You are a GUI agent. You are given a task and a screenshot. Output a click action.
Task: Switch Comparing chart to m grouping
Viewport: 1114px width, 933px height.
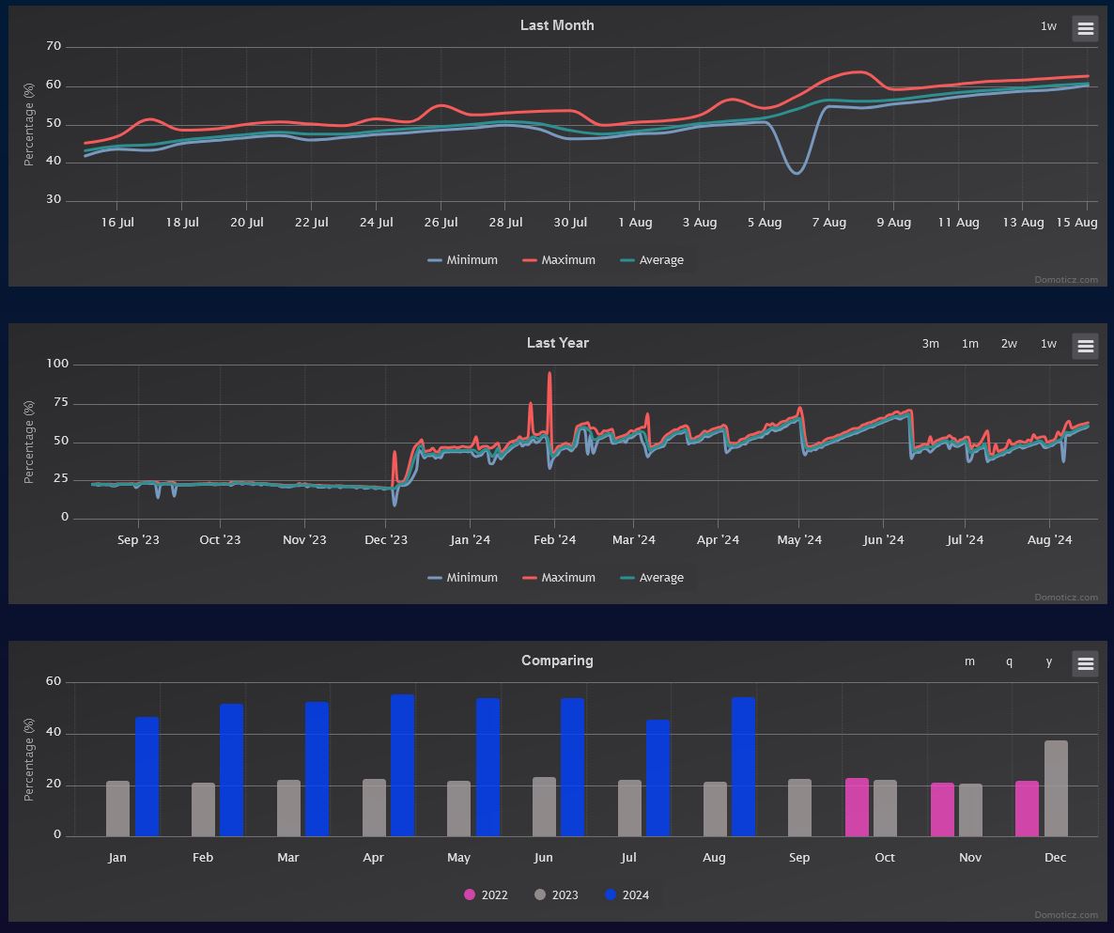[969, 661]
